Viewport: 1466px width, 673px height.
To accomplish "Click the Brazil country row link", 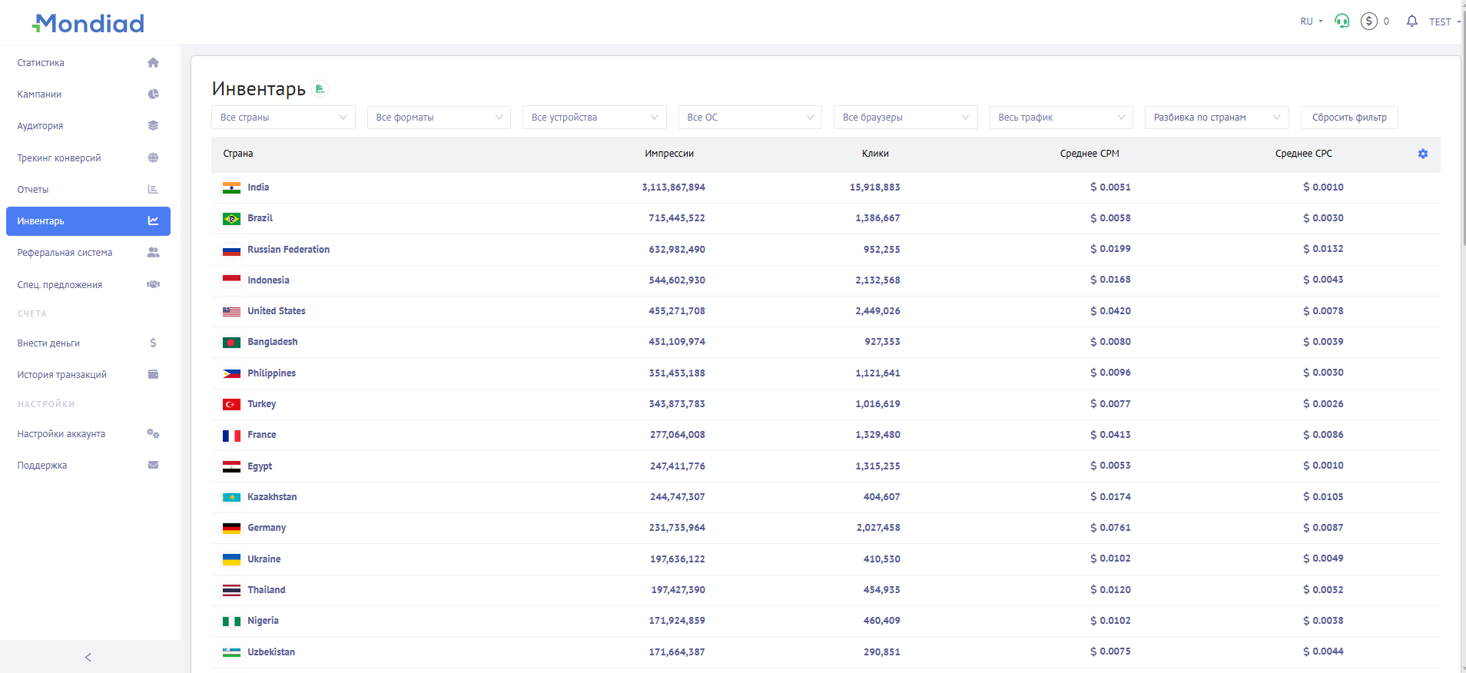I will (x=260, y=218).
